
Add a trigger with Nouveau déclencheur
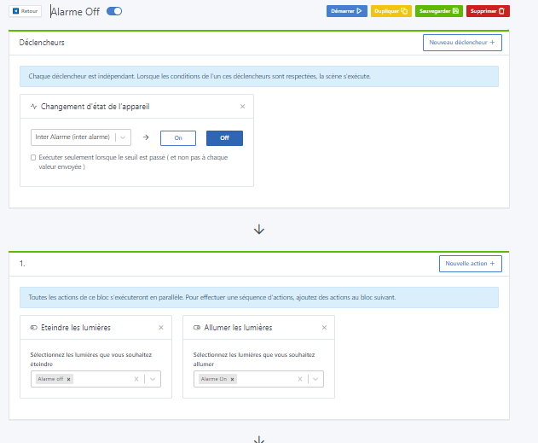click(462, 43)
